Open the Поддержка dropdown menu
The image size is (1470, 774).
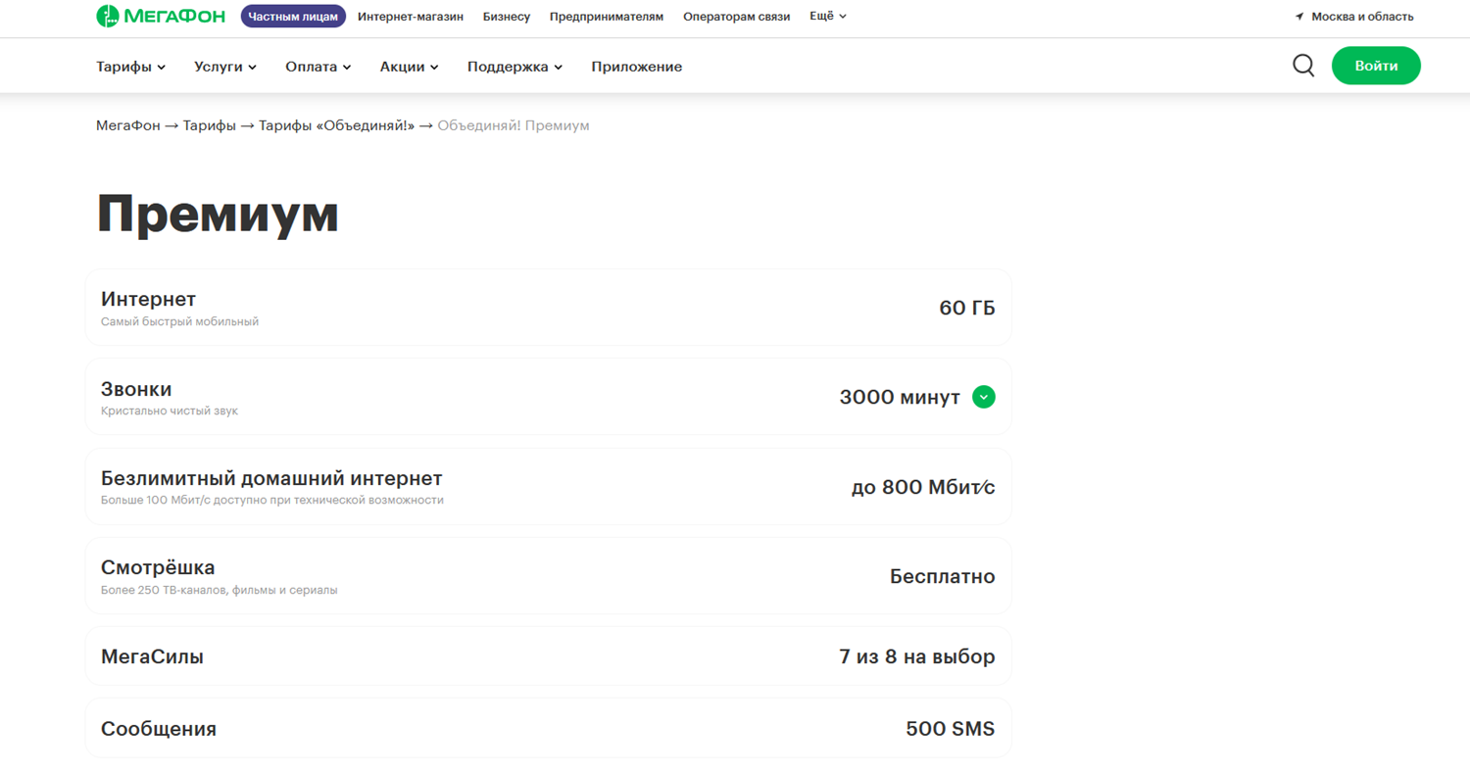[x=515, y=67]
